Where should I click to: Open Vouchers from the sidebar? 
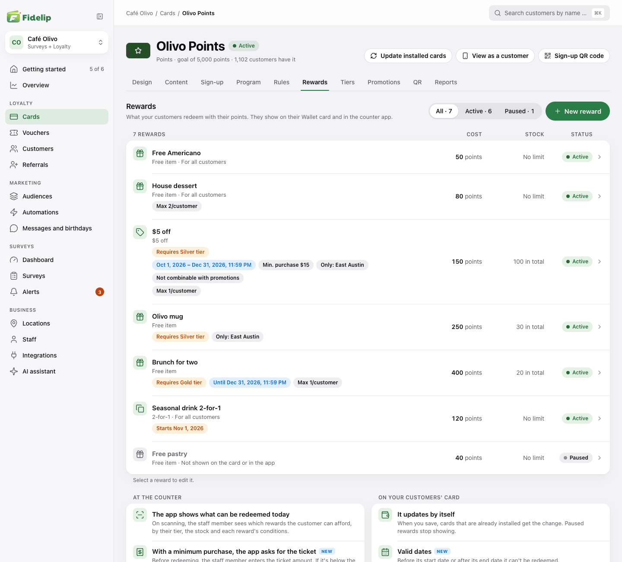coord(57,133)
